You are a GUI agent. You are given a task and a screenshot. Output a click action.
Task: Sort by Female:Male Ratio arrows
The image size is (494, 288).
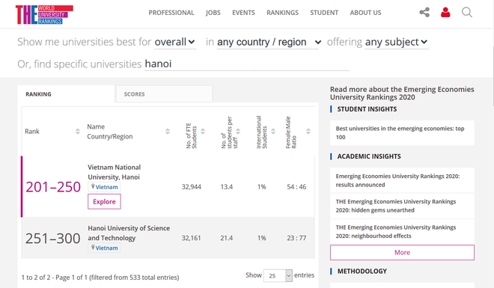pyautogui.click(x=308, y=131)
